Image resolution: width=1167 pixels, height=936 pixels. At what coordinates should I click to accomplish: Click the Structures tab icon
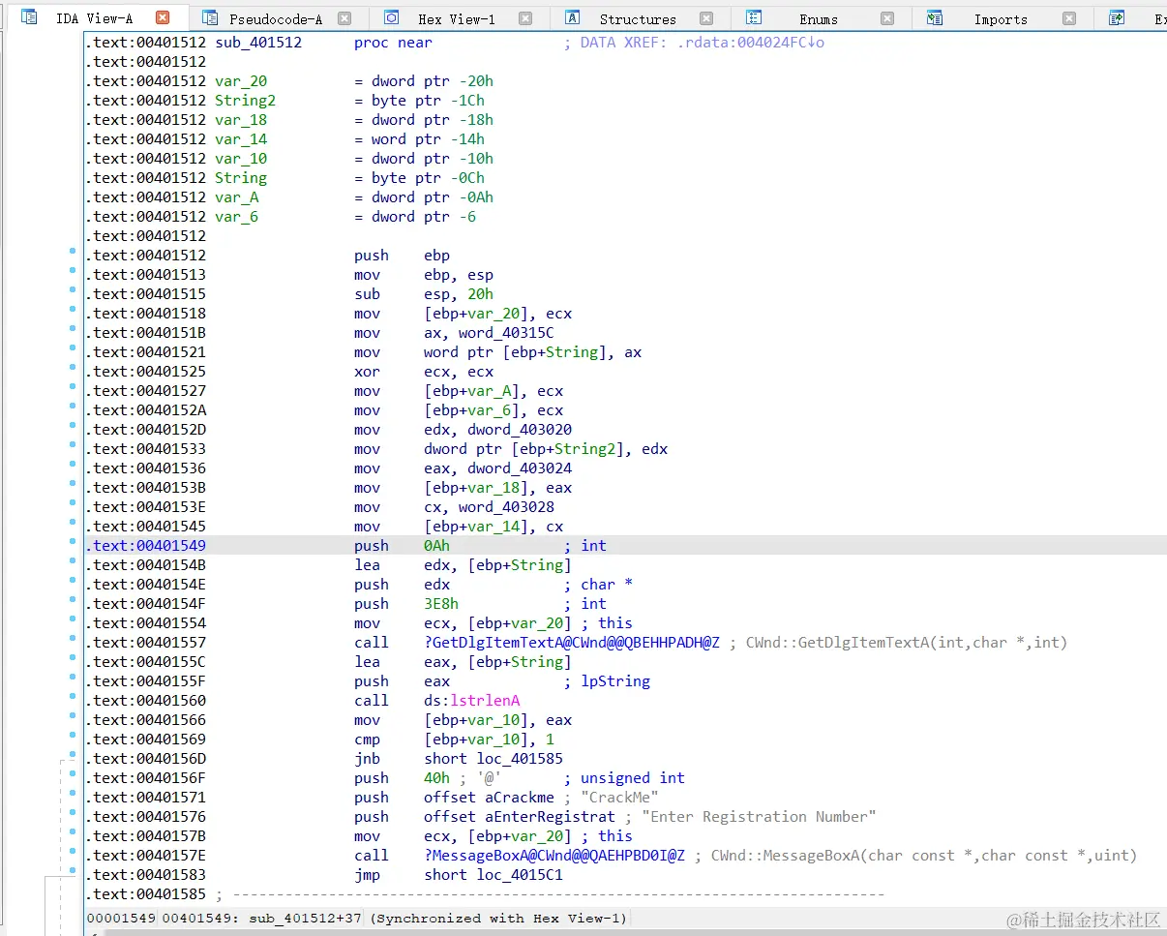pos(573,17)
